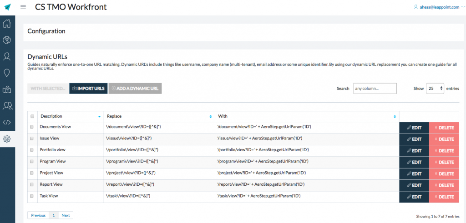
Task: Sort table by Description column arrow
Action: point(99,117)
